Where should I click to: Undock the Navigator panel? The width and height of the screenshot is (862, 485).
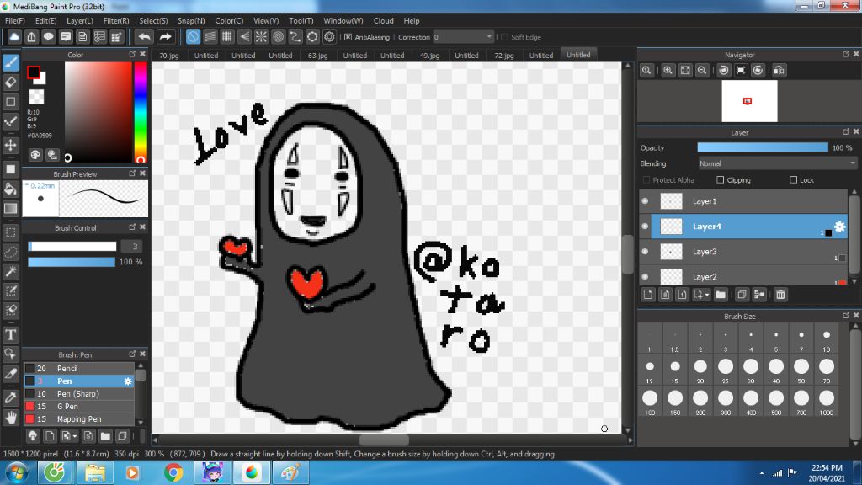pyautogui.click(x=845, y=54)
